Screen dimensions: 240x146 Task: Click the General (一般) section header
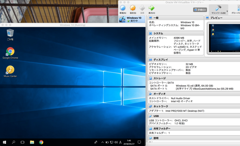click(175, 18)
